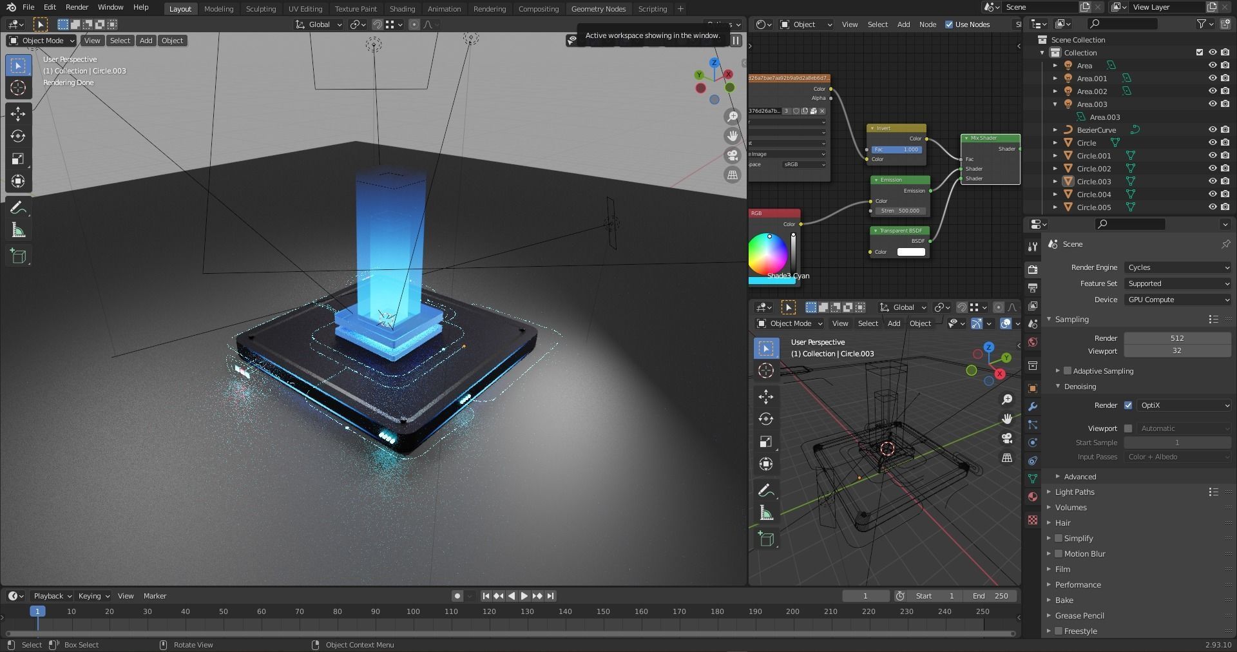Screen dimensions: 1237x652
Task: Select the Transform tool in main viewport
Action: (x=18, y=181)
